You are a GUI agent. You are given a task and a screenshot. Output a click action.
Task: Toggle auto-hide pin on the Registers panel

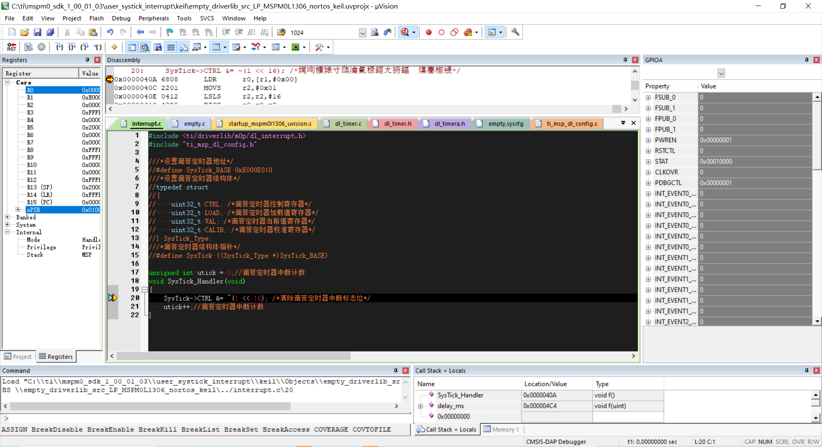coord(88,60)
